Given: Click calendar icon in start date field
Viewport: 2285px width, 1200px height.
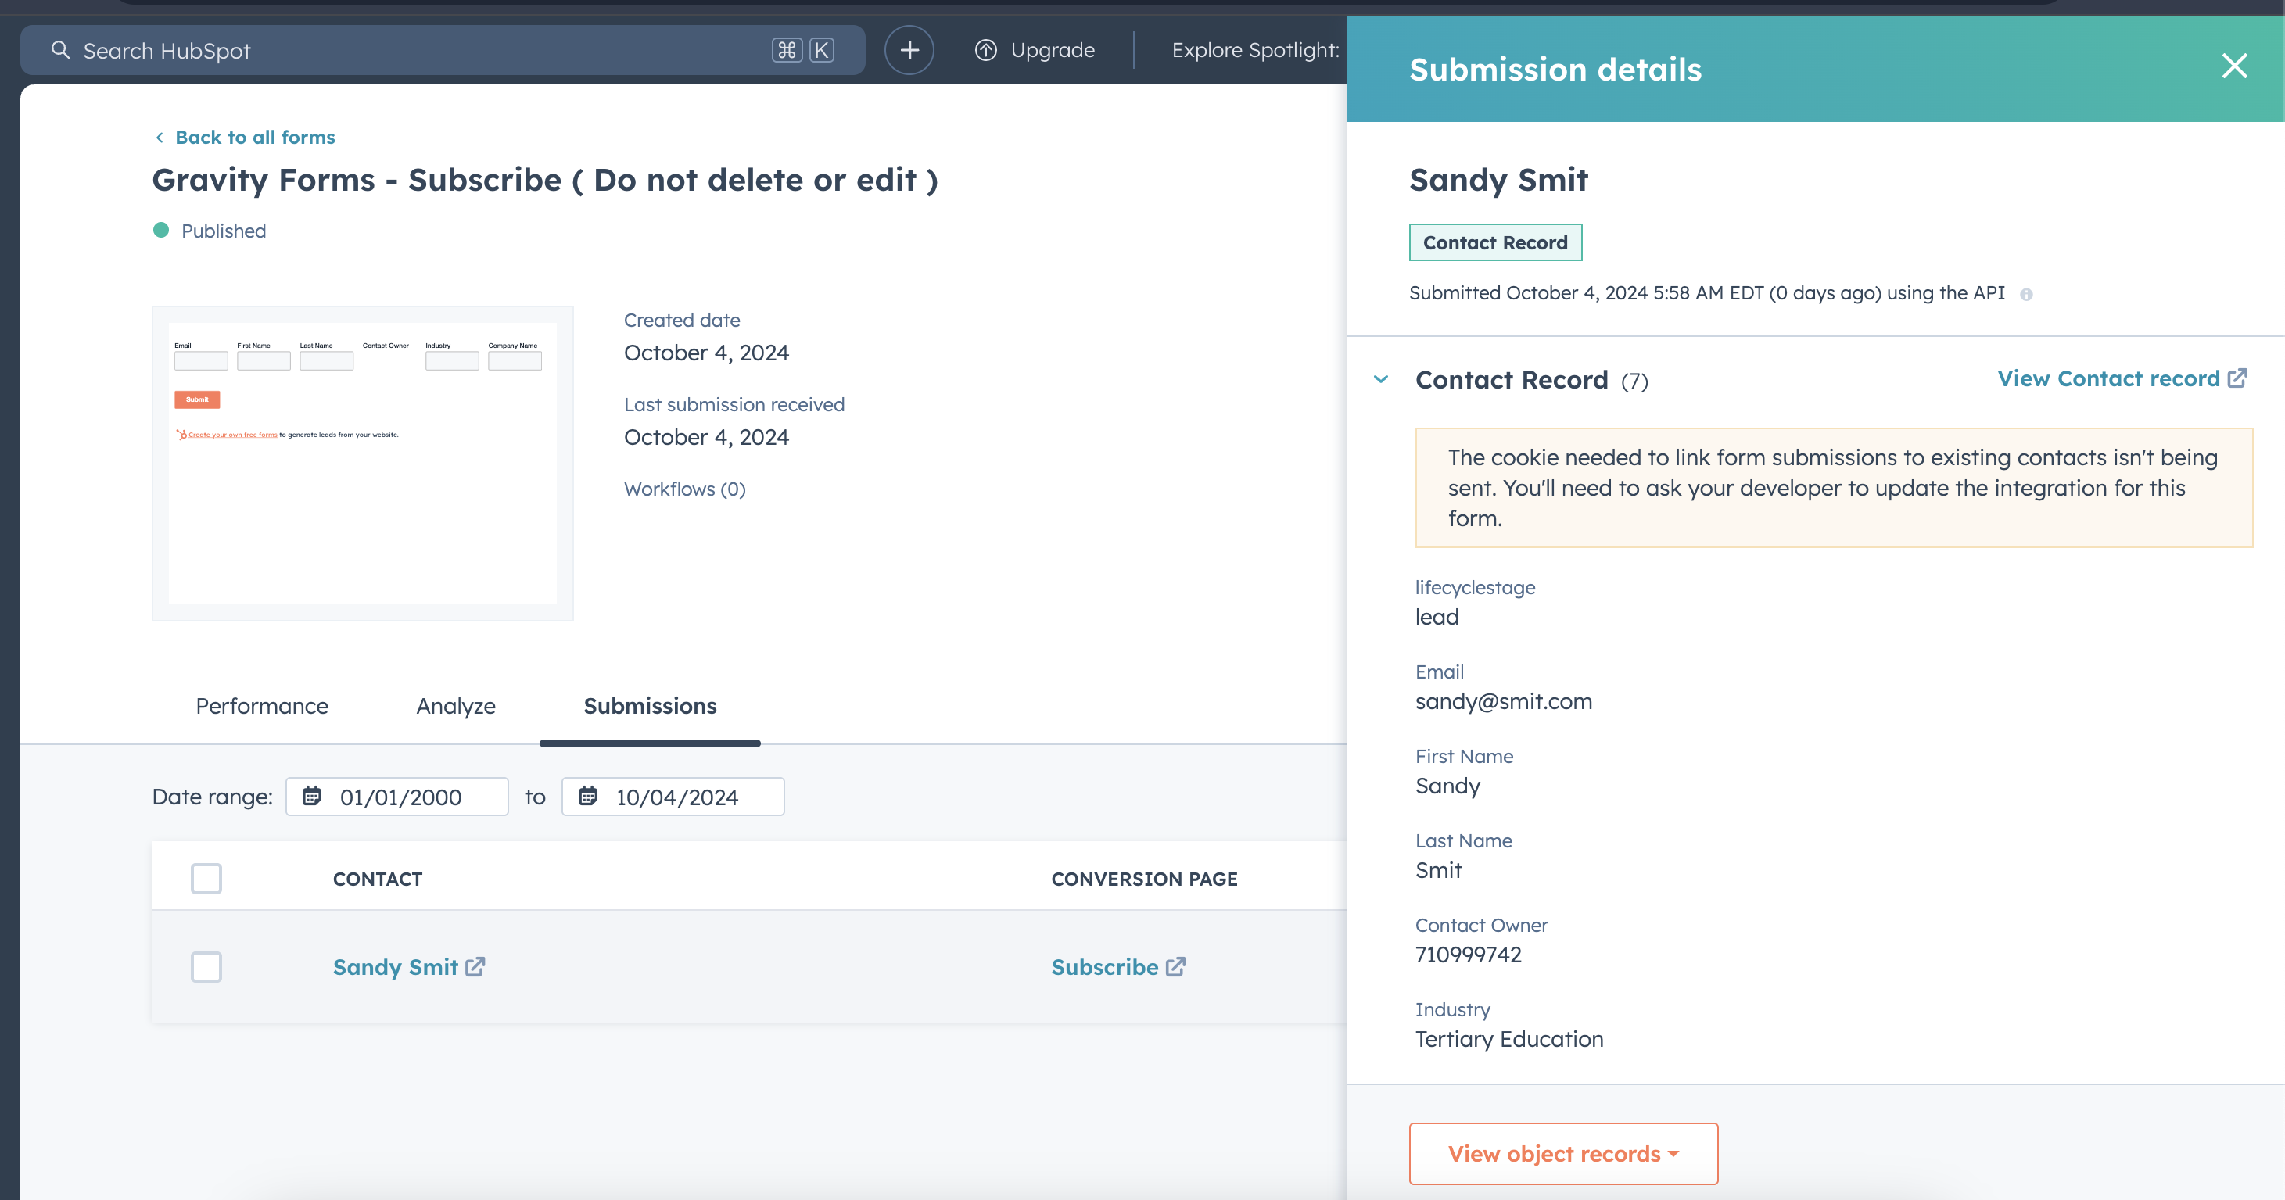Looking at the screenshot, I should click(311, 796).
